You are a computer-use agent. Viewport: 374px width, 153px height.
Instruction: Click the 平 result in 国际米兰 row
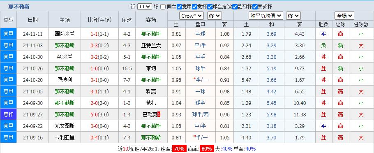pyautogui.click(x=323, y=34)
